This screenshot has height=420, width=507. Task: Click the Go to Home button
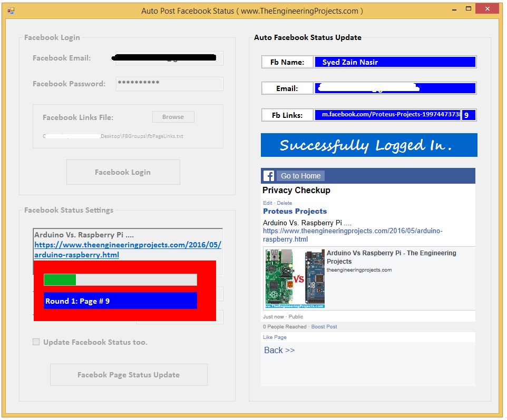coord(301,176)
